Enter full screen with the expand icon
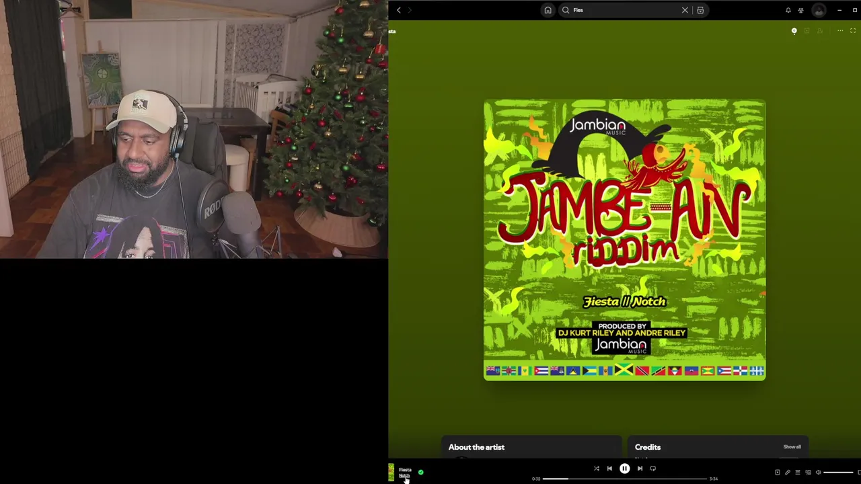 click(853, 31)
